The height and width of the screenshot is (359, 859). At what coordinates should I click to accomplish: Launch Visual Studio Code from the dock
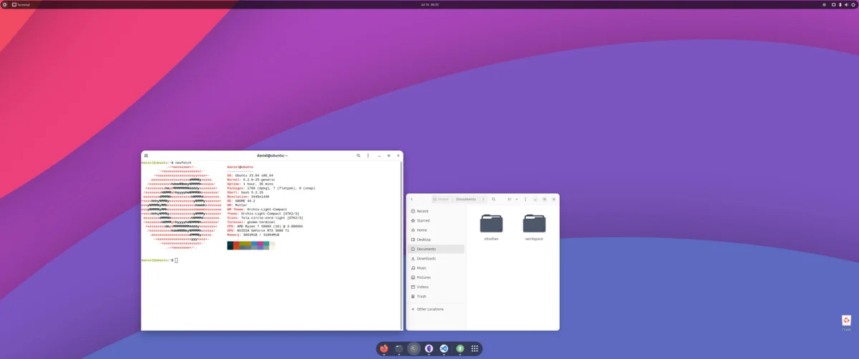point(445,348)
